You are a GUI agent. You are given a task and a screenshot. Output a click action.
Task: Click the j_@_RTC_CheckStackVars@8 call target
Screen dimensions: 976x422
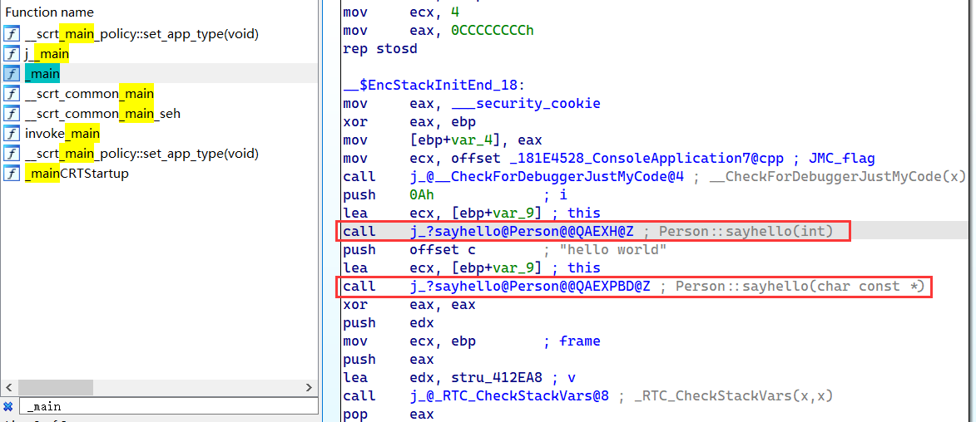point(509,395)
